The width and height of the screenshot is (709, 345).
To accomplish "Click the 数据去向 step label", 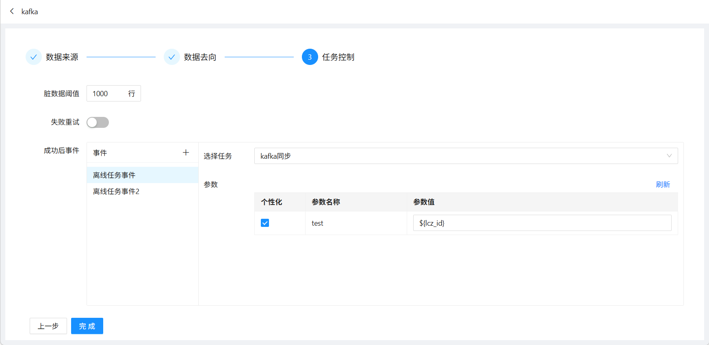I will point(200,57).
